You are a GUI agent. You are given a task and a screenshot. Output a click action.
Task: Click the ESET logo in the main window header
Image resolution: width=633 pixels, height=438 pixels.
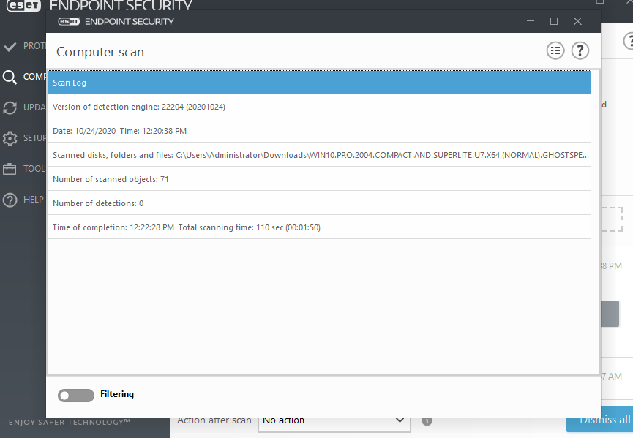[x=24, y=5]
